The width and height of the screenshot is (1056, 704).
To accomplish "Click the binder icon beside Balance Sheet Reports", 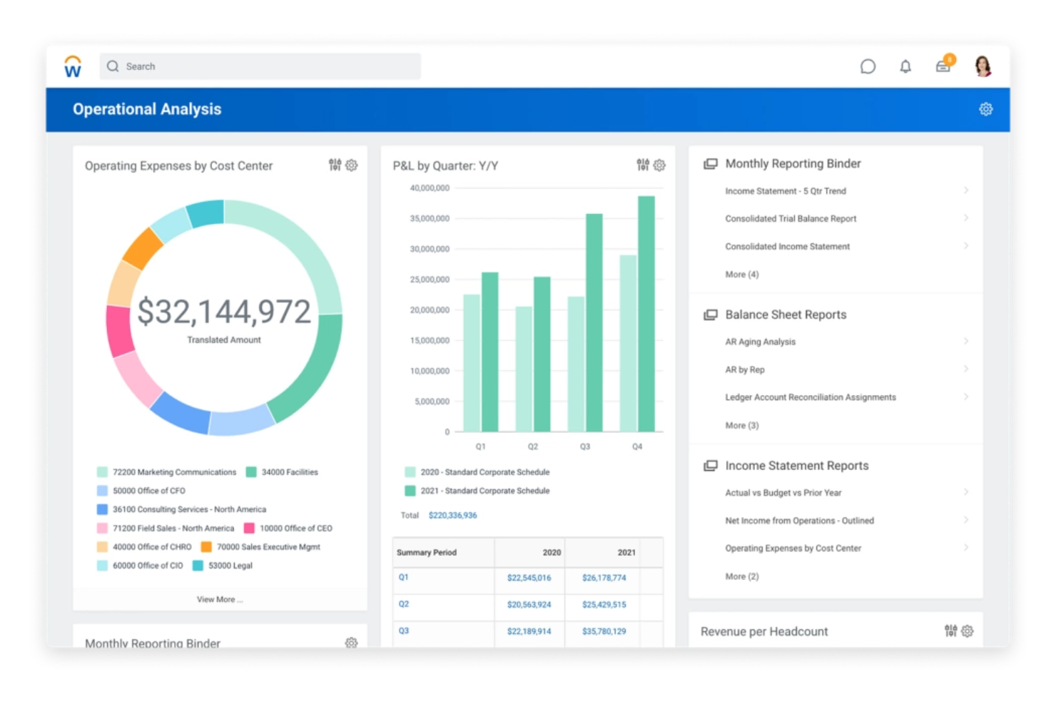I will 711,314.
